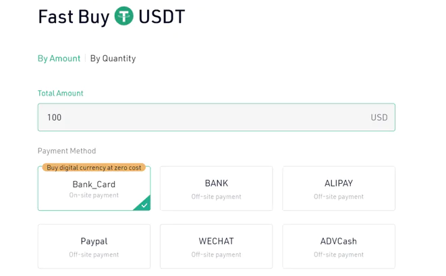Image resolution: width=446 pixels, height=276 pixels.
Task: Click the Total Amount label
Action: pyautogui.click(x=60, y=94)
